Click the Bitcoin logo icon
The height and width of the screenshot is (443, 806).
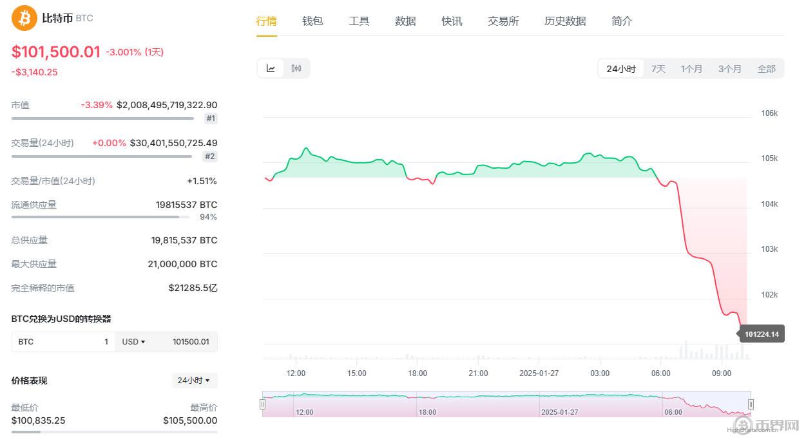(x=24, y=18)
